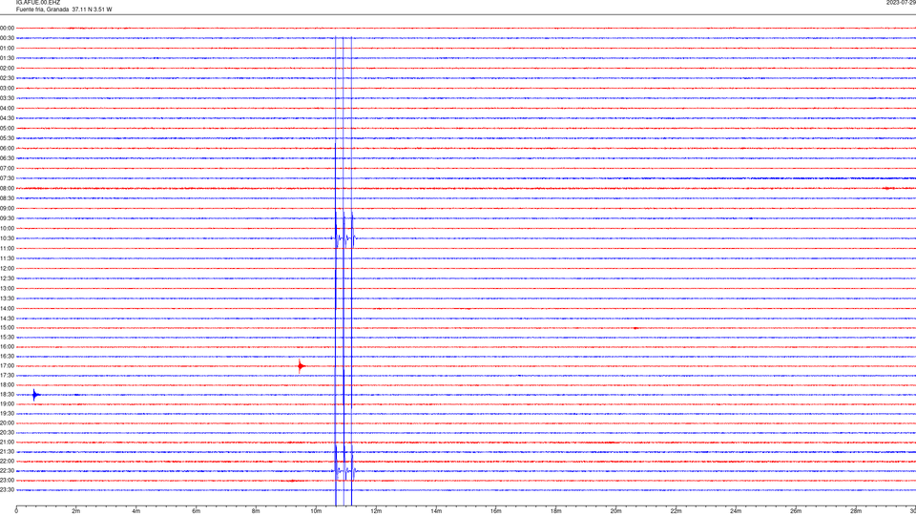Click the blue signal burst on the 22:30 trace
Viewport: 916px width, 515px height.
point(344,470)
